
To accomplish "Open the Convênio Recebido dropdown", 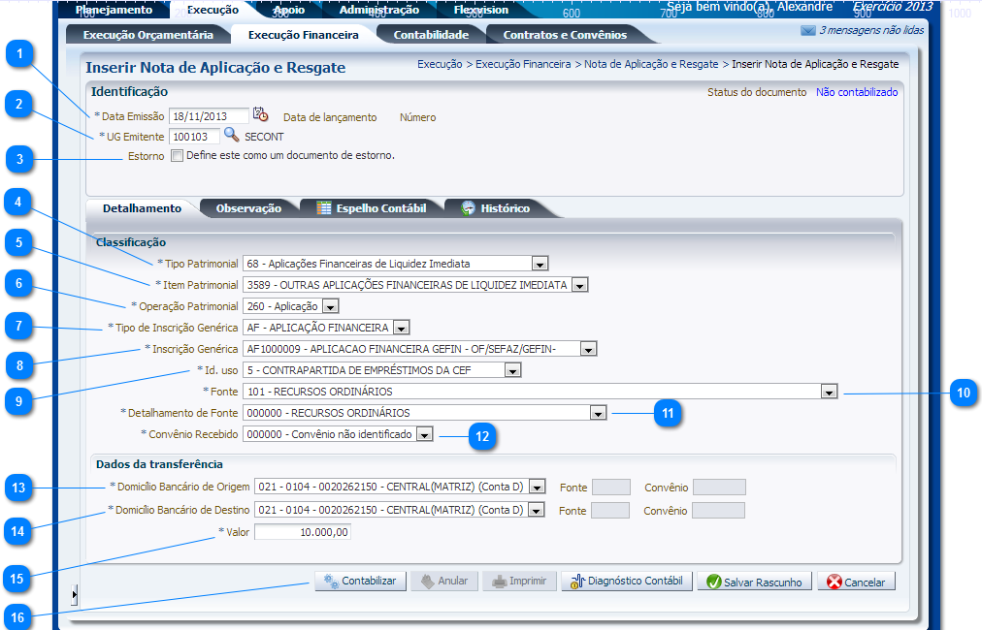I will tap(424, 435).
